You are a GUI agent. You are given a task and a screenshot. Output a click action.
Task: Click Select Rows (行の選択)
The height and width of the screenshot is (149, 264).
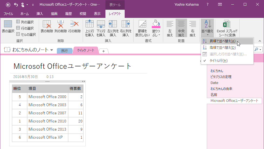coord(25,28)
